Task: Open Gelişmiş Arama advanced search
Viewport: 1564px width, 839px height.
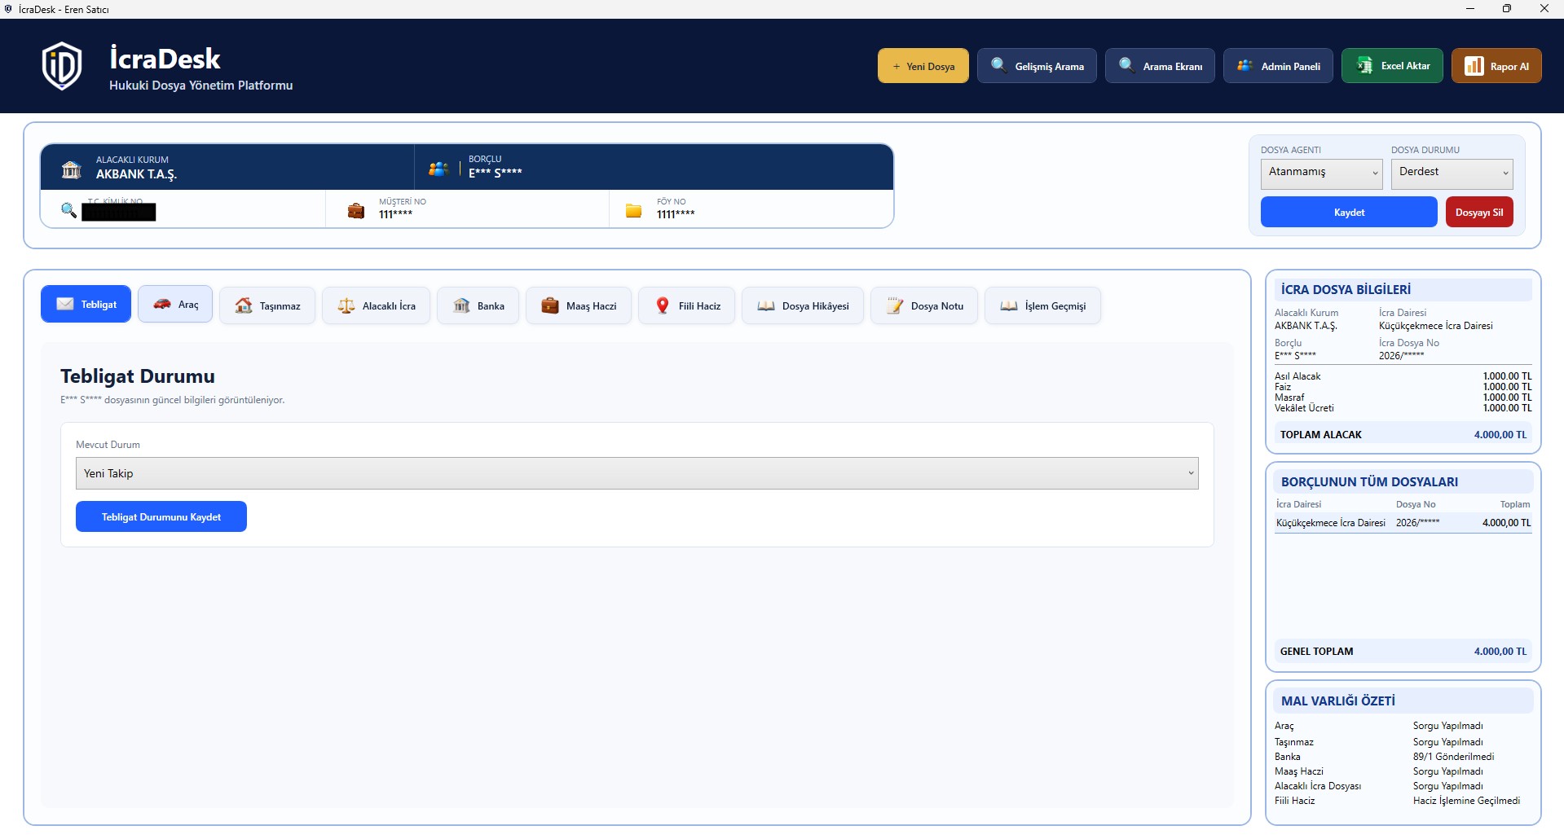Action: (x=1037, y=66)
